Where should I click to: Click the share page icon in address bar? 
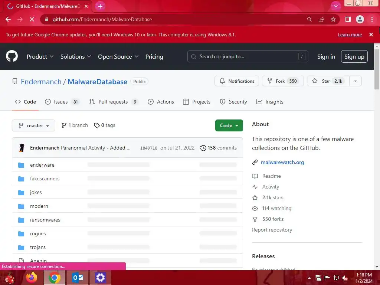pos(321,19)
